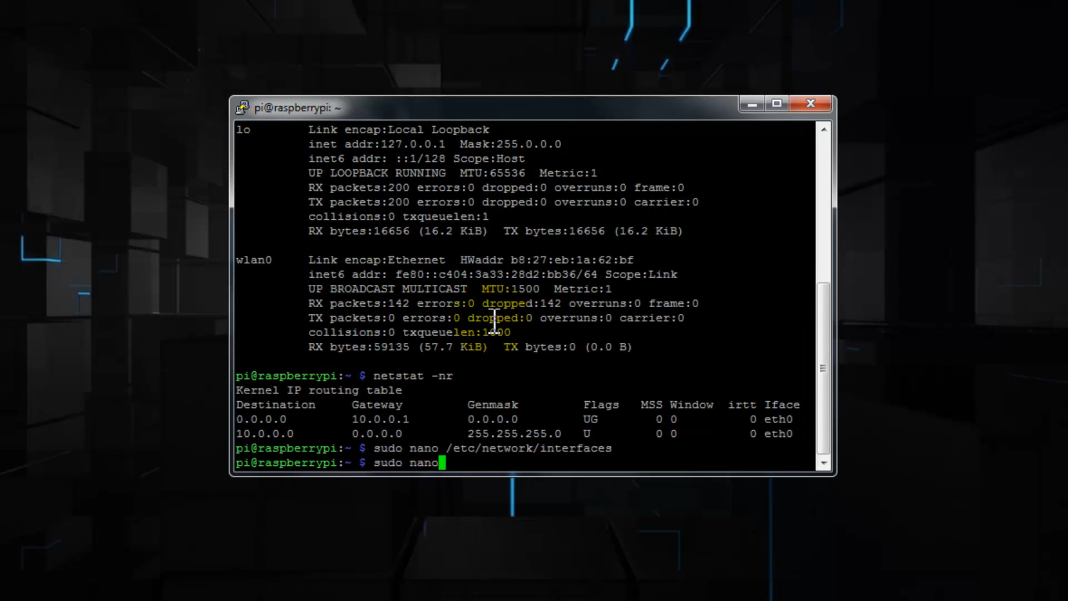The height and width of the screenshot is (601, 1068).
Task: Click the eth0 route entry
Action: 778,419
